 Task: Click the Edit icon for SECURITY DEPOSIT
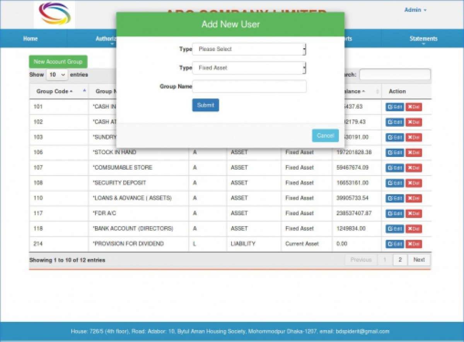394,183
